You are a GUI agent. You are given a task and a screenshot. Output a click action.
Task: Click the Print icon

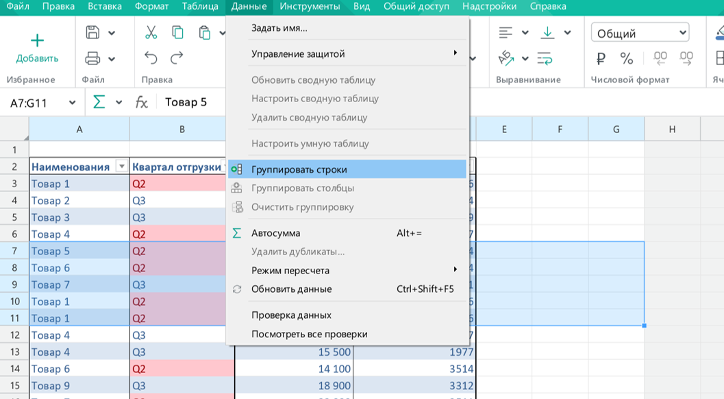pyautogui.click(x=92, y=59)
